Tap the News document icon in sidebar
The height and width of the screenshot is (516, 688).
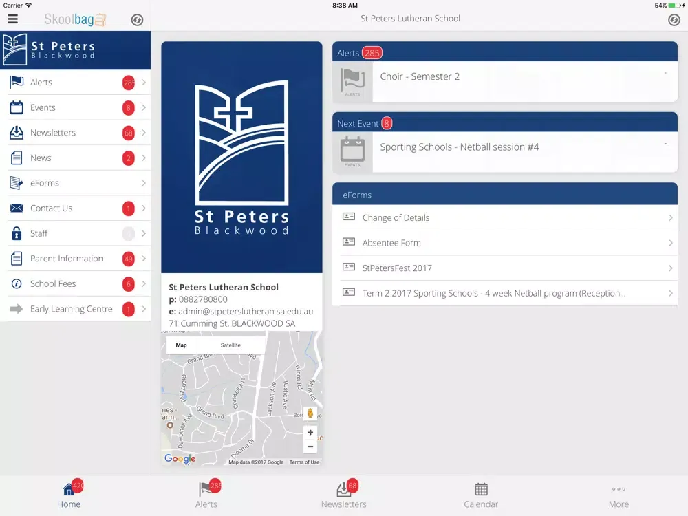[17, 158]
